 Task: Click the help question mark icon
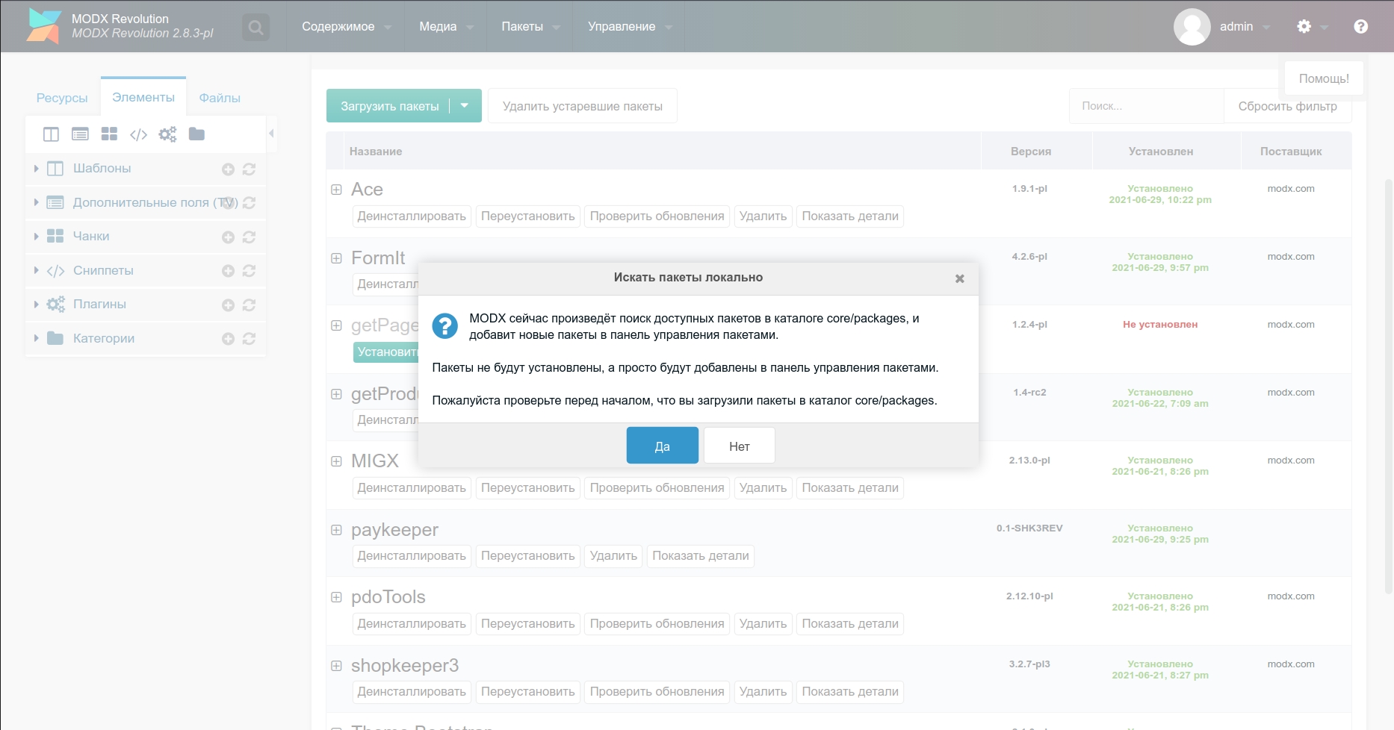(1360, 26)
